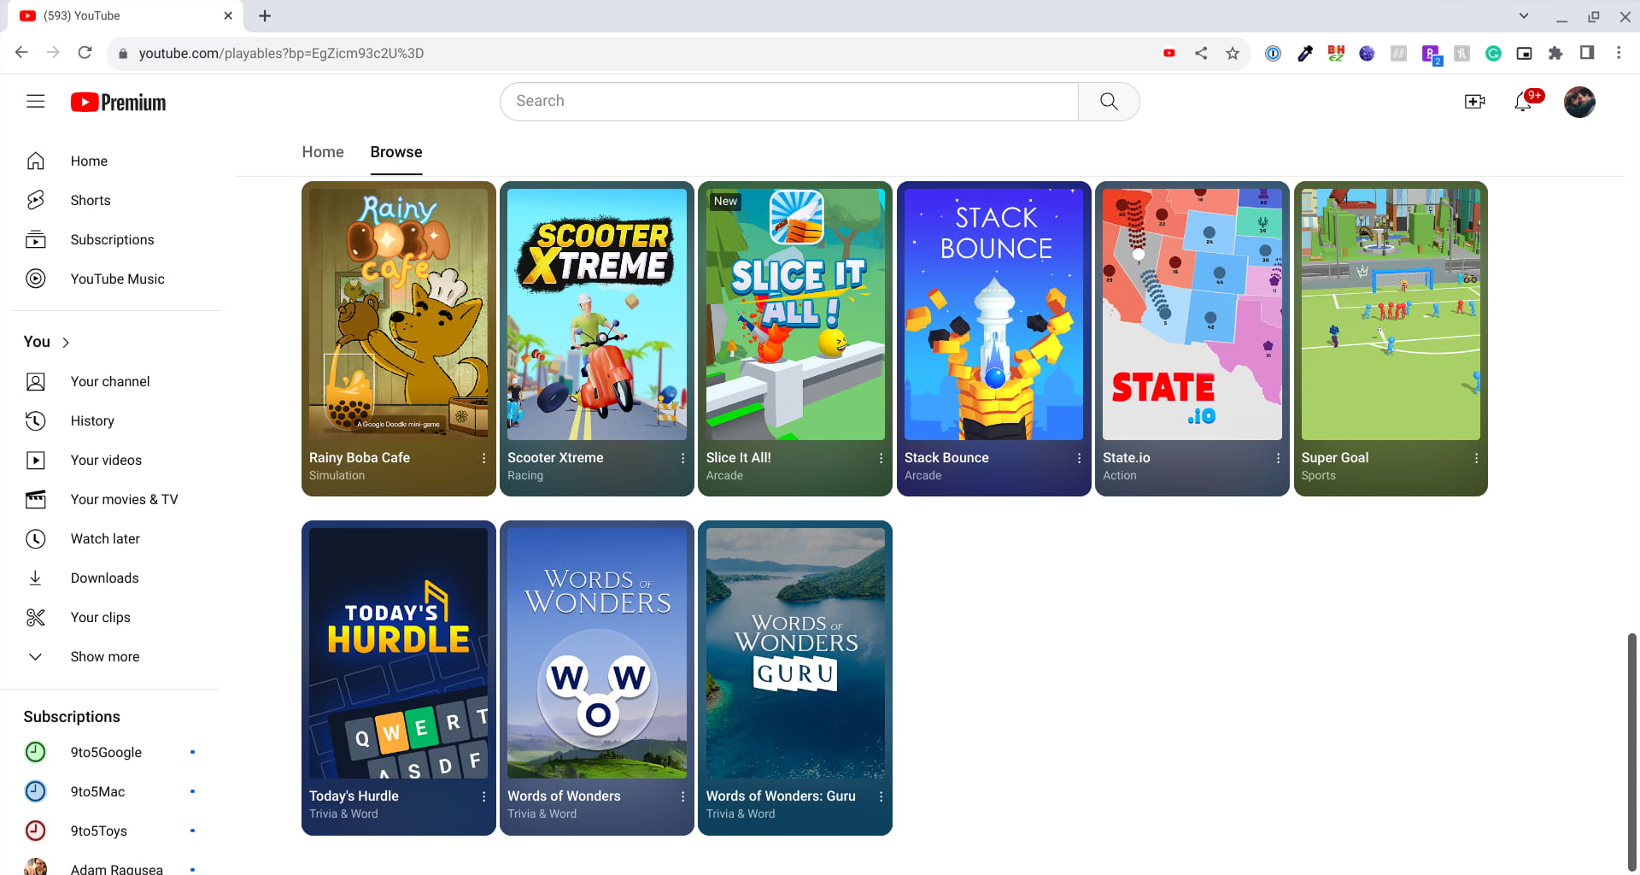
Task: Open Today's Hurdle options menu
Action: (483, 796)
